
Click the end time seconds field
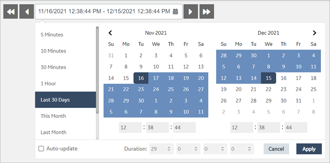(296, 127)
